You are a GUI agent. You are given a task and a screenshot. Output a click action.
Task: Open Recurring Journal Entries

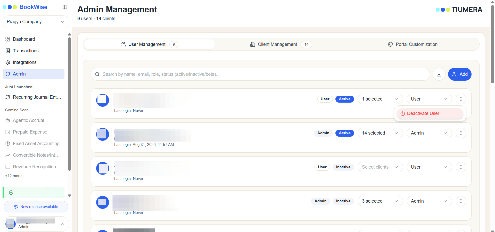(x=34, y=97)
